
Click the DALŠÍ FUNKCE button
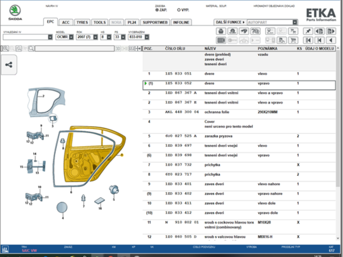(x=230, y=22)
